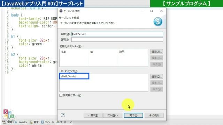This screenshot has height=125, width=223.
Task: Click 除去 beside the URL マッピング list
Action: (156, 89)
